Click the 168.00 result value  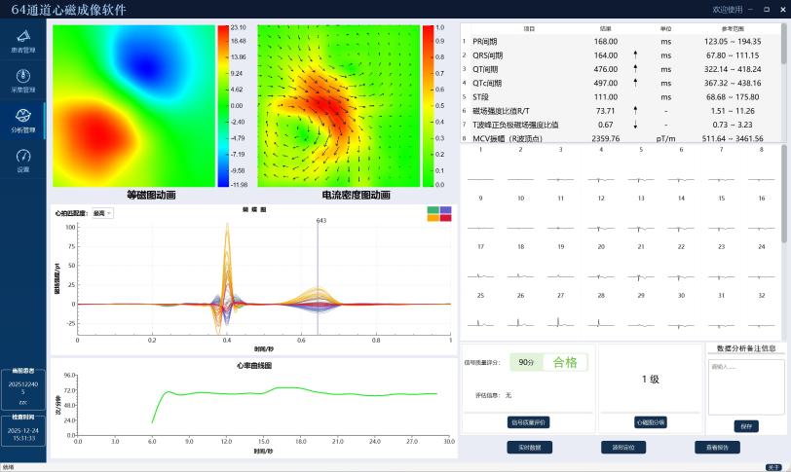pos(605,41)
